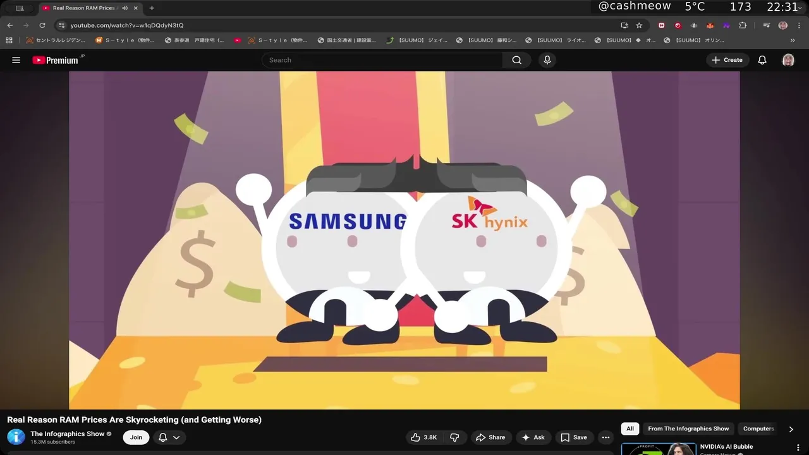Viewport: 809px width, 455px height.
Task: Open the apps grid in bookmarks bar
Action: point(9,40)
